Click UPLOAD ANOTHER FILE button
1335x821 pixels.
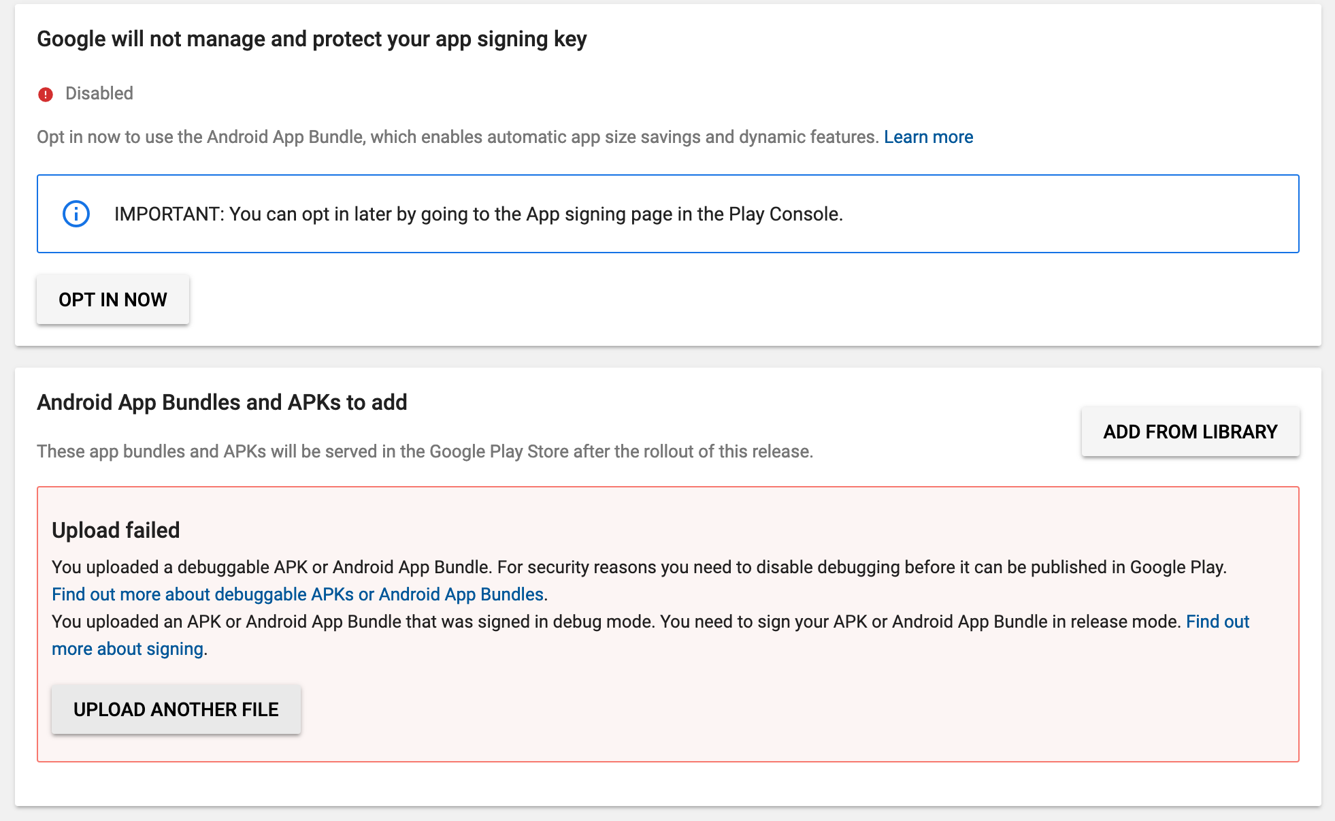click(176, 709)
